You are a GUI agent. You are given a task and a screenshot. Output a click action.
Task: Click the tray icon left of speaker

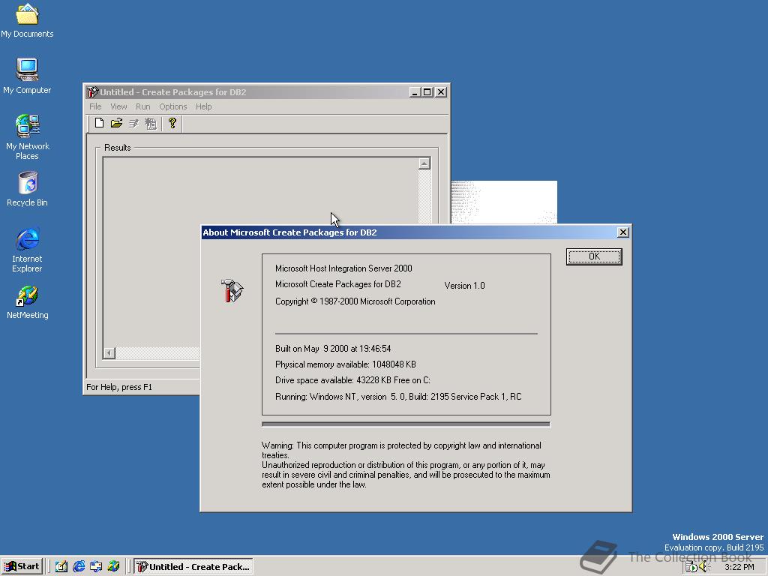(691, 567)
